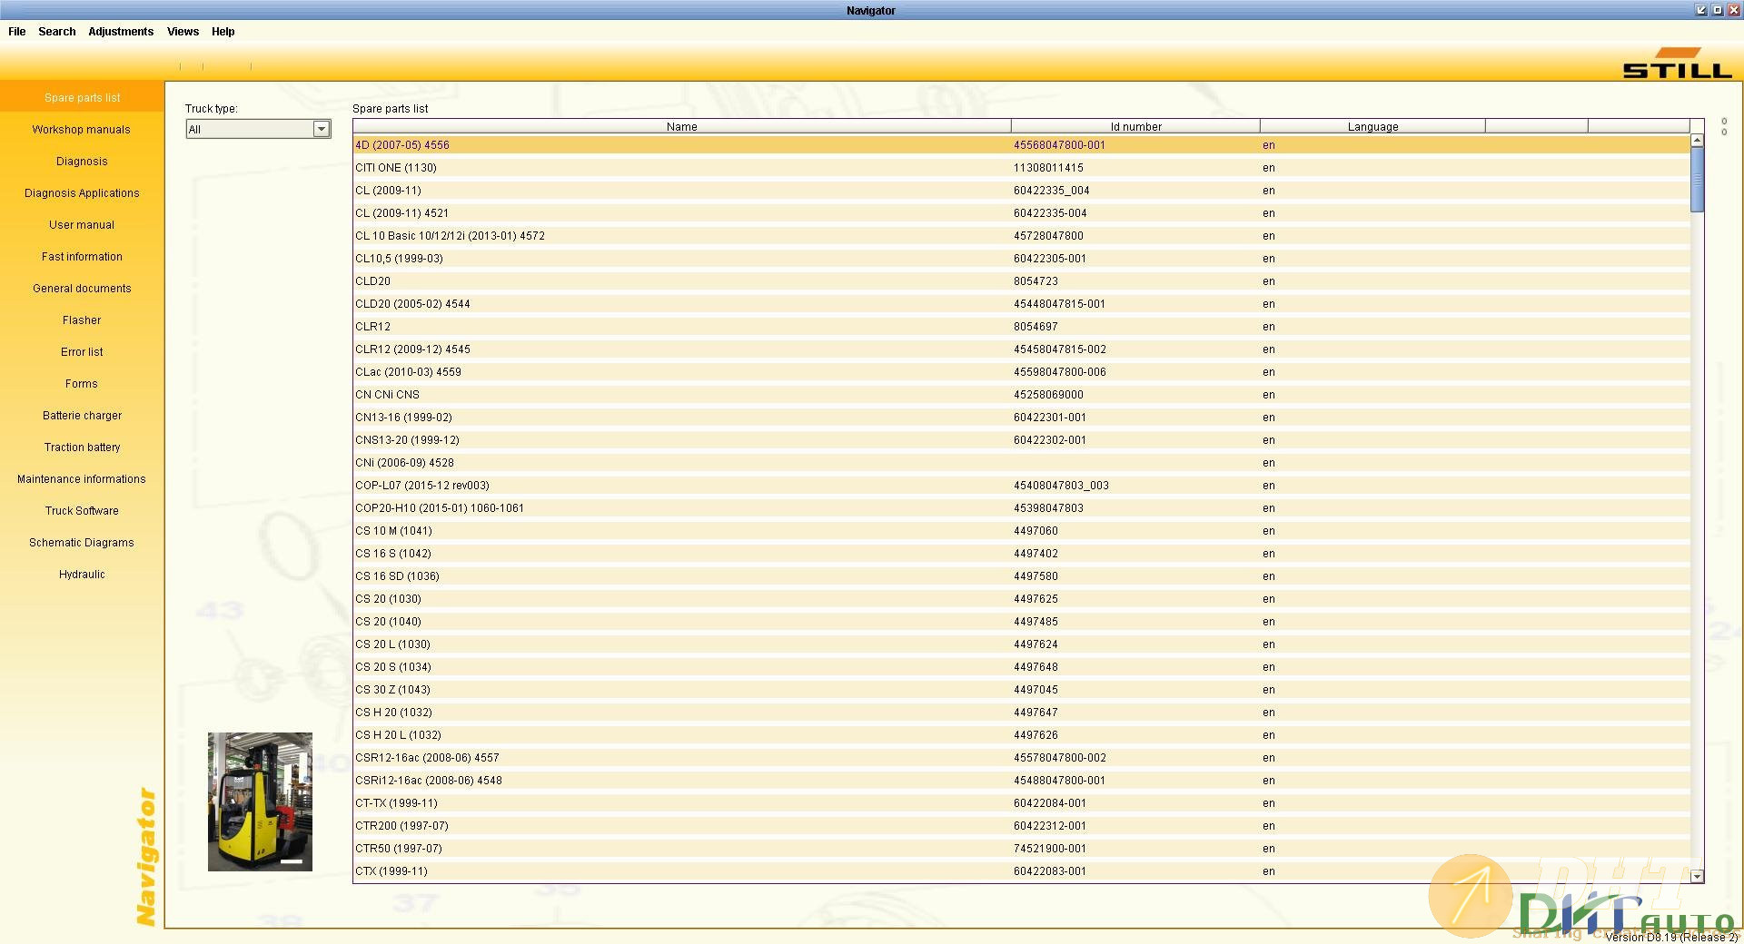
Task: Open the Flasher section
Action: click(x=82, y=320)
